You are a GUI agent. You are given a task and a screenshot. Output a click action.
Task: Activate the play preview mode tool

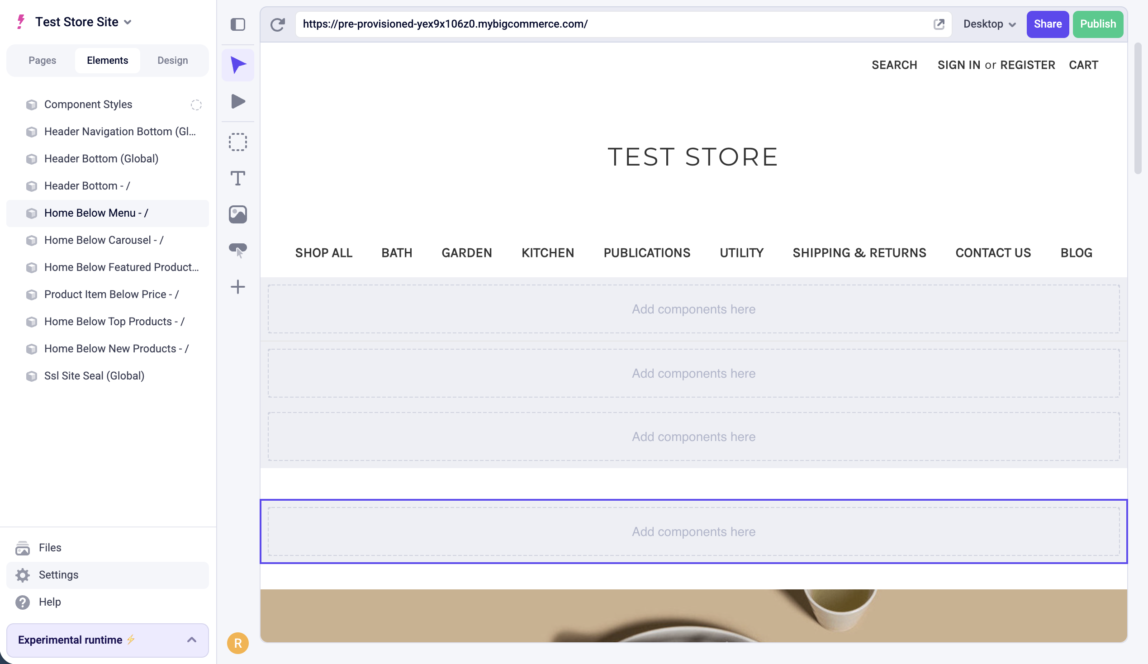pyautogui.click(x=238, y=101)
